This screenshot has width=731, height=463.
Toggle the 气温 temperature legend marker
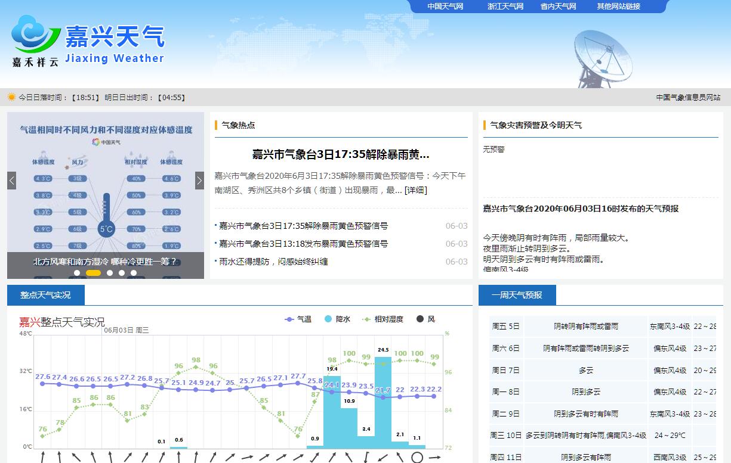point(290,319)
